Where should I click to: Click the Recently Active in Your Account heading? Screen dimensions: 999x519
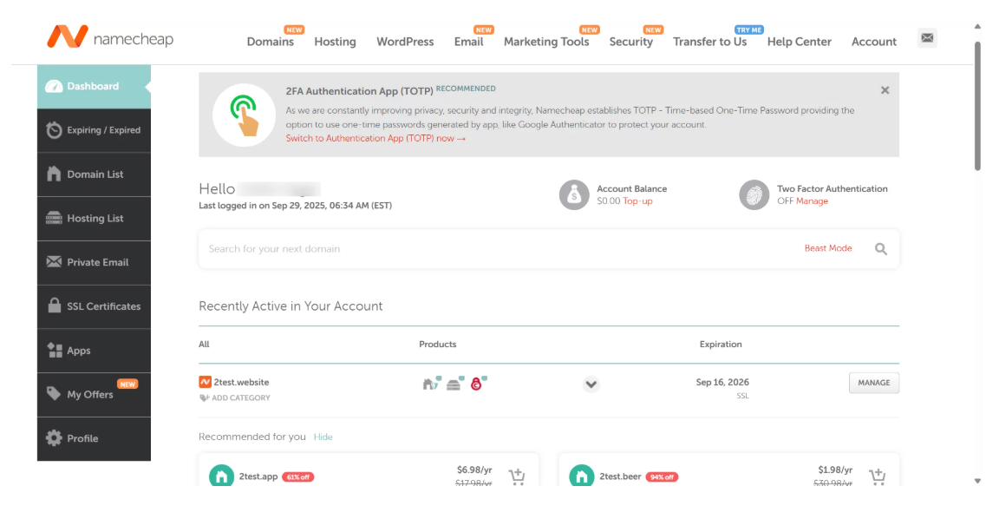[x=291, y=306]
